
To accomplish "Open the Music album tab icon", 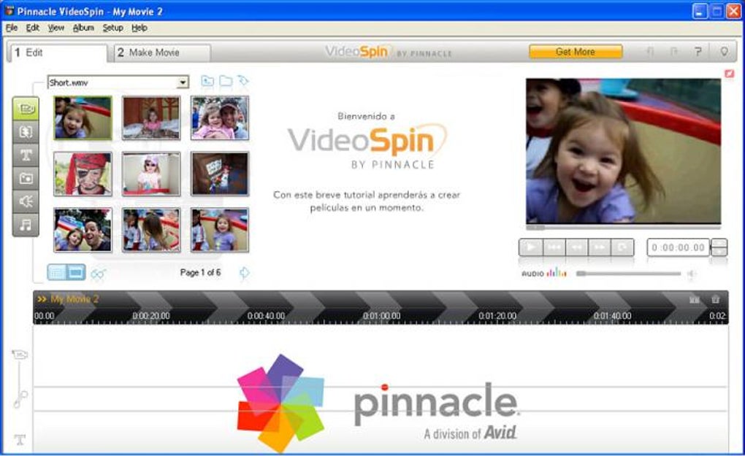I will tap(26, 225).
